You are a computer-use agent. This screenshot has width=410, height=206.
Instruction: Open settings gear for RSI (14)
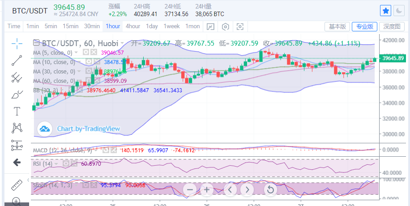tap(66, 164)
